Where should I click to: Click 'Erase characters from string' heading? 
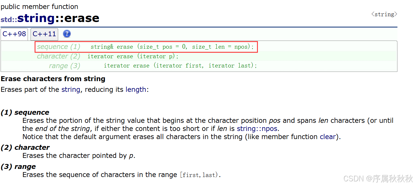pyautogui.click(x=53, y=79)
